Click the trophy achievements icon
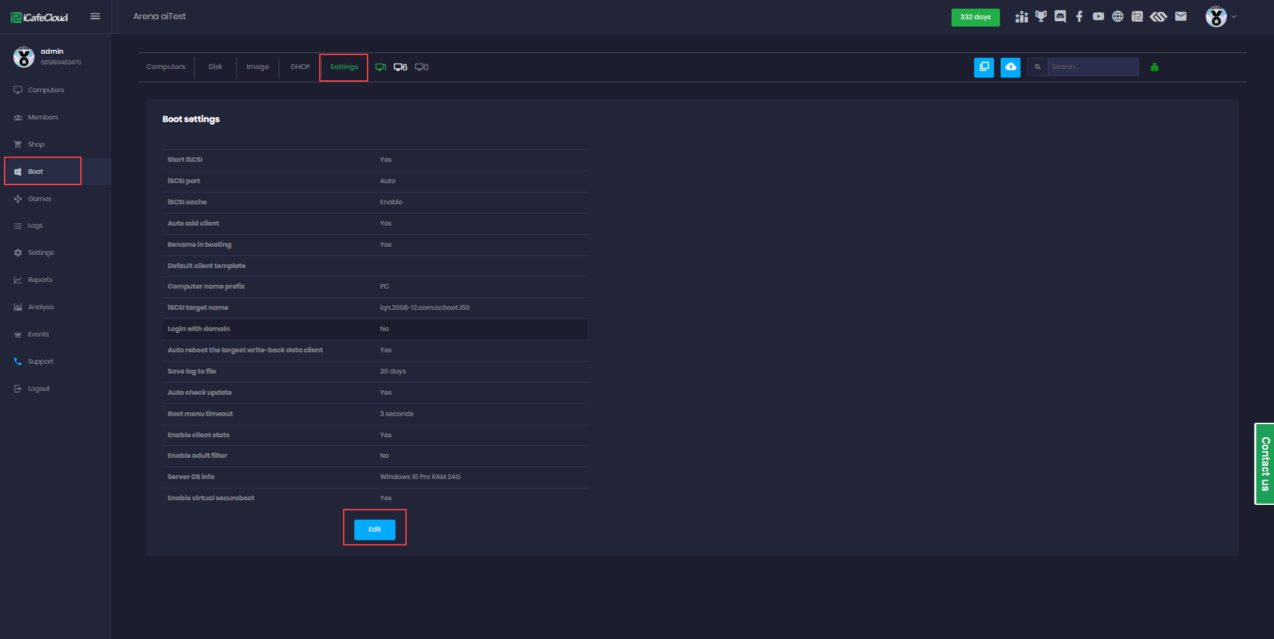This screenshot has width=1274, height=639. pos(1040,16)
